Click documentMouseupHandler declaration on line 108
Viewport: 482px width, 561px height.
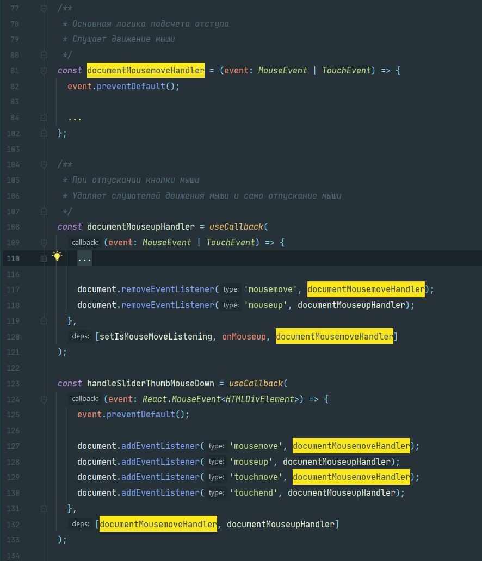coord(141,227)
